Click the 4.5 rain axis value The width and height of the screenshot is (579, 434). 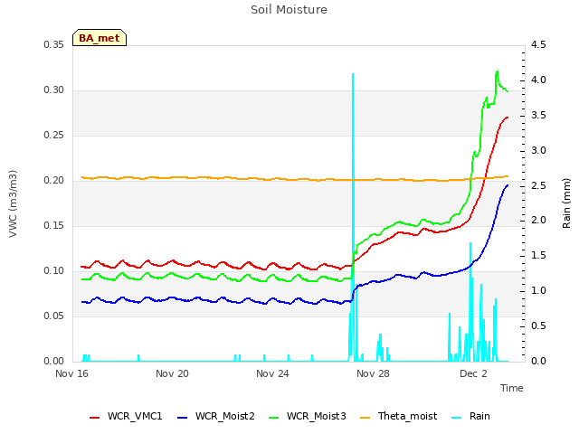(x=538, y=44)
